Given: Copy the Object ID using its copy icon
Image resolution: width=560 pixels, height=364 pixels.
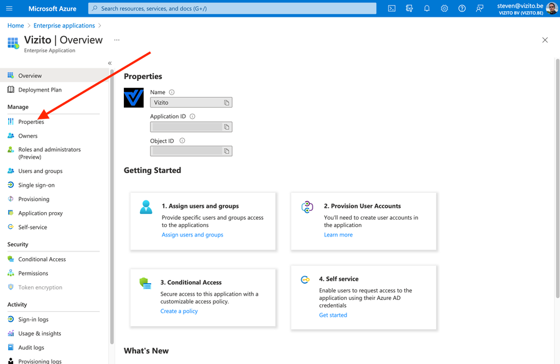Looking at the screenshot, I should click(226, 151).
